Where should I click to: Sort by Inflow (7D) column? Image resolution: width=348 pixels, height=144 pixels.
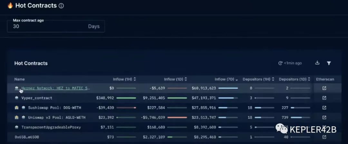click(x=227, y=79)
